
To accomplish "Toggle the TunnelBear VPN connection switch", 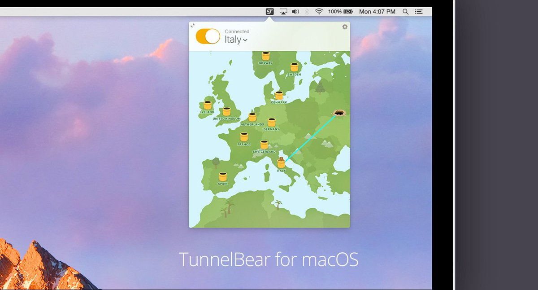I will (208, 36).
